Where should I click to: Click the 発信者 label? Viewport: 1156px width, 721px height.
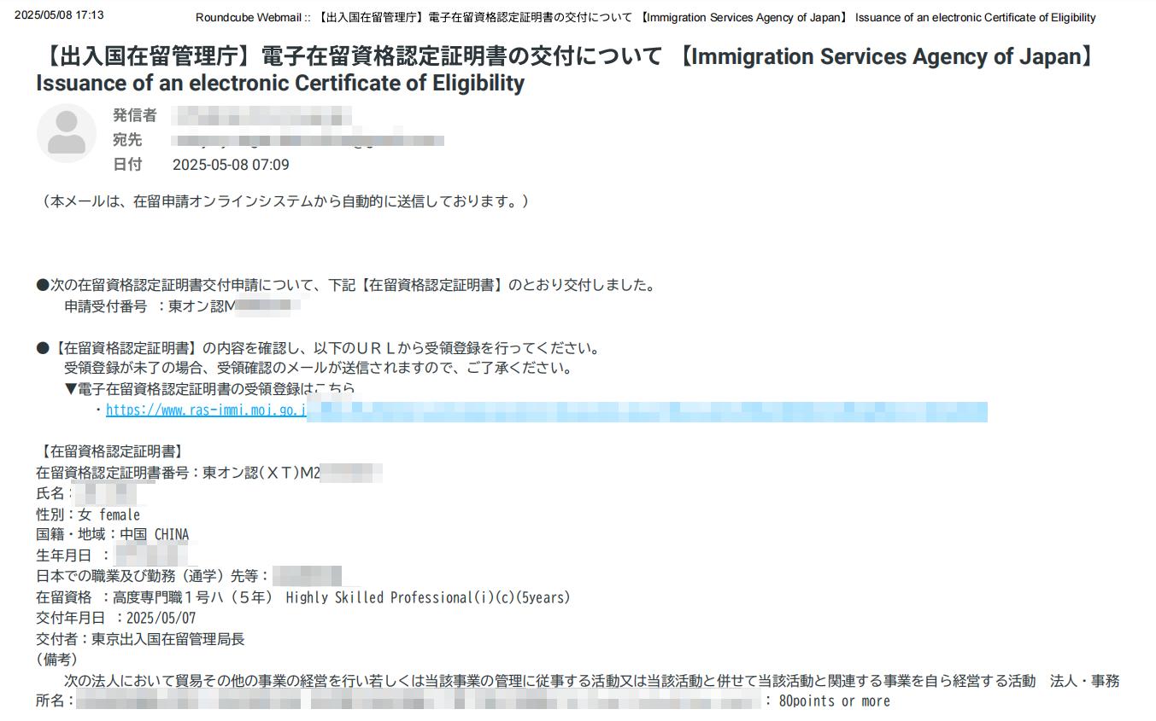(134, 116)
